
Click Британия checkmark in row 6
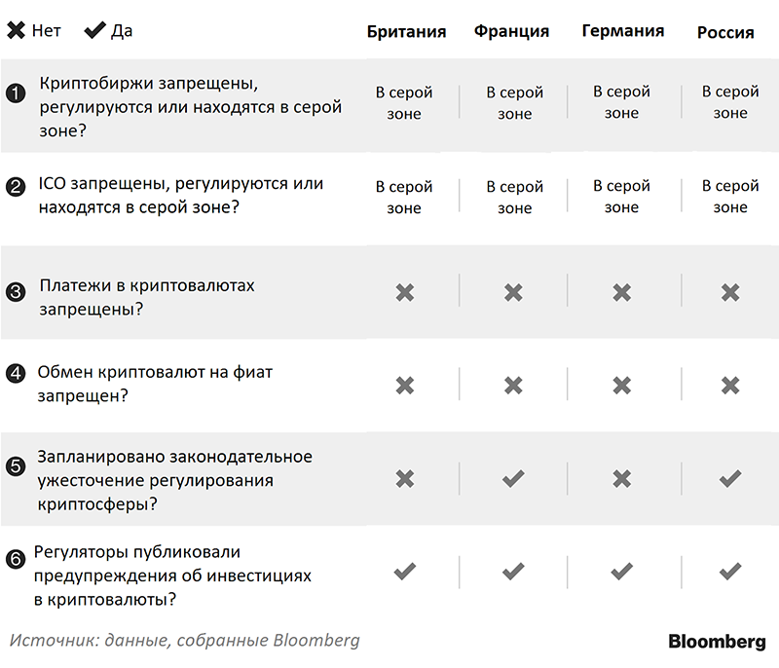(x=405, y=572)
